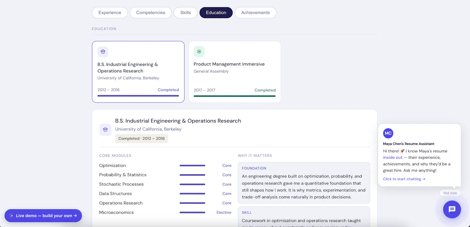Click the Stochastic Processes module bar

pyautogui.click(x=192, y=184)
